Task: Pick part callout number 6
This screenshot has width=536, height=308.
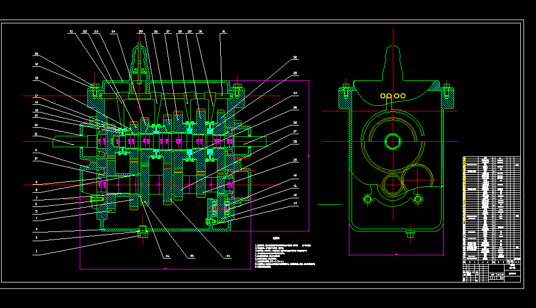Action: coord(36,204)
